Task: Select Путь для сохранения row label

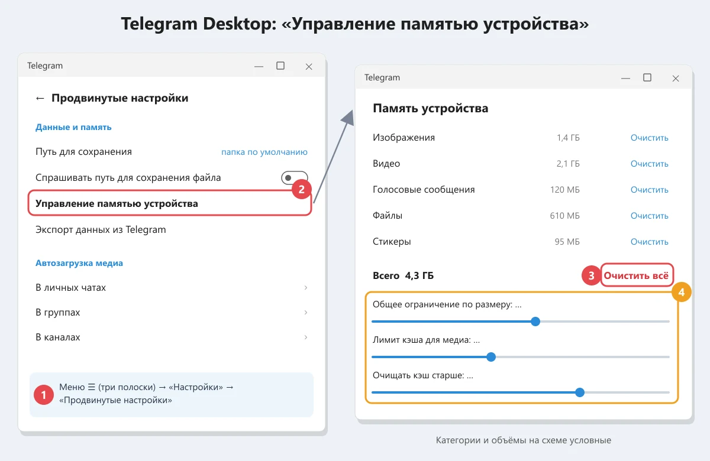Action: click(x=83, y=152)
